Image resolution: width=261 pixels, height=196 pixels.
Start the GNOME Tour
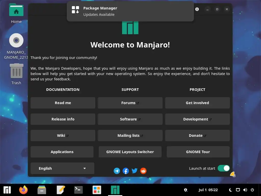(x=198, y=152)
